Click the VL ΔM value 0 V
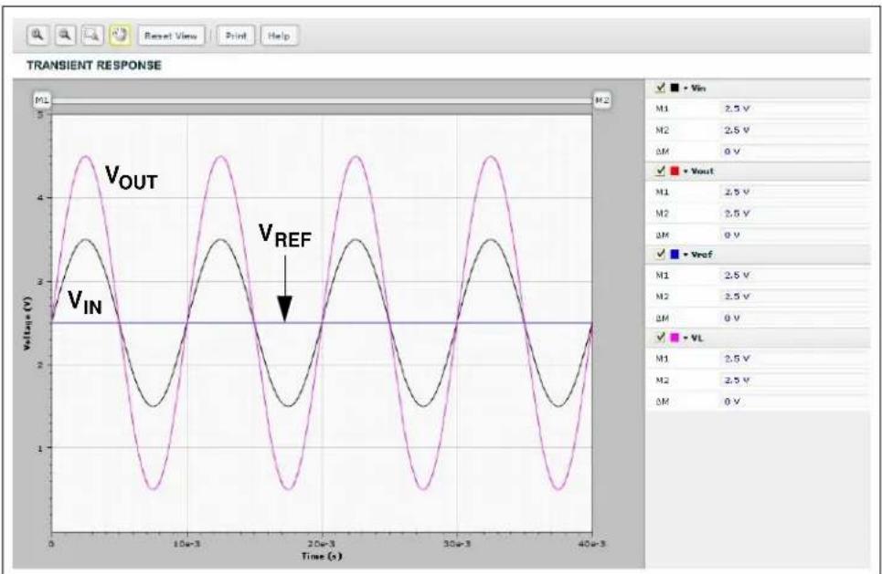The image size is (882, 574). pos(732,402)
